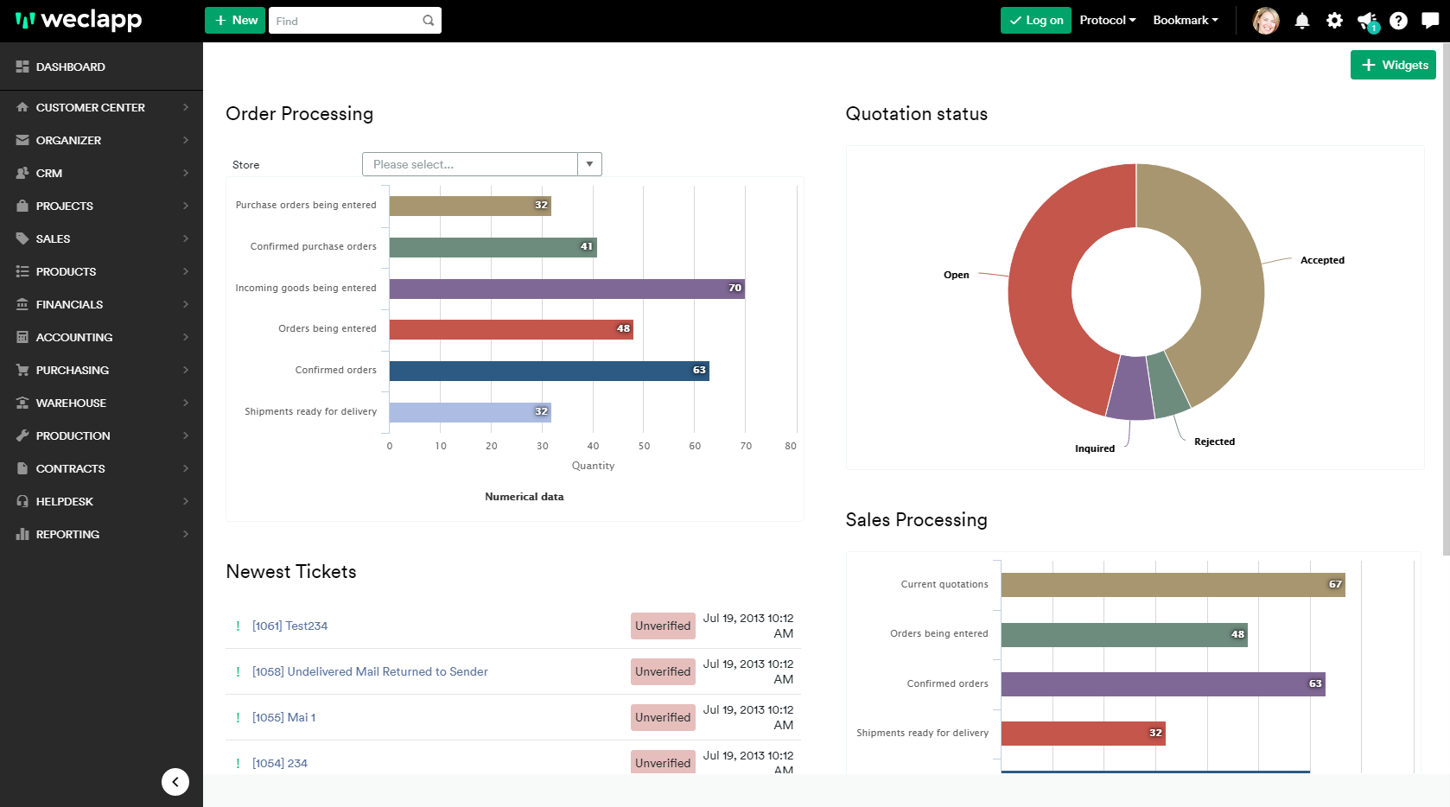Click the announcements megaphone icon
1450x807 pixels.
(x=1367, y=21)
